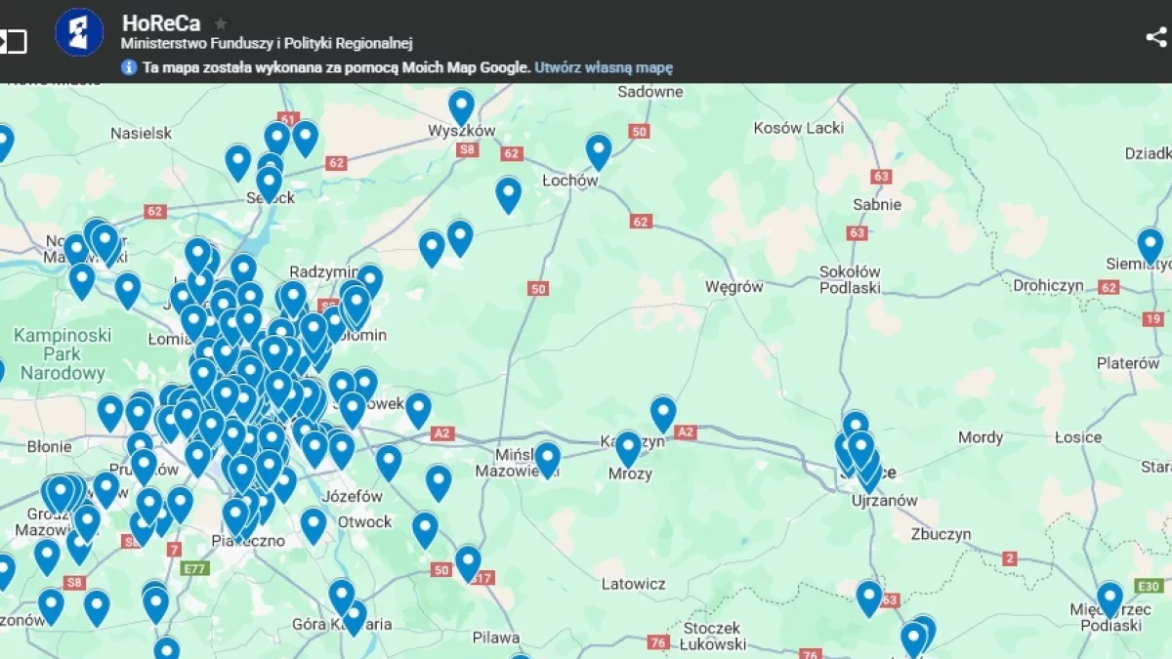The width and height of the screenshot is (1172, 659).
Task: Open the pin above Międzyrzec Podlaski
Action: pos(1109,597)
